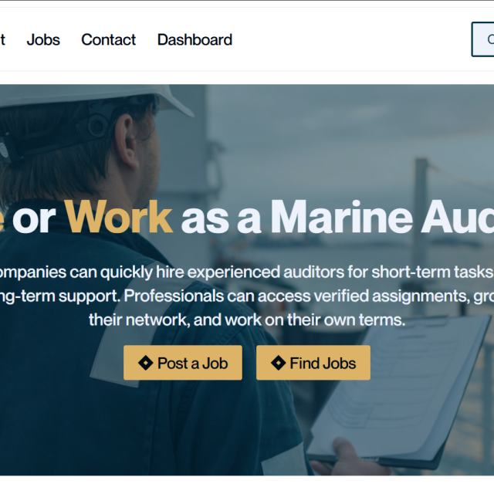
Task: Click the gold word Work in the headline
Action: (x=118, y=218)
